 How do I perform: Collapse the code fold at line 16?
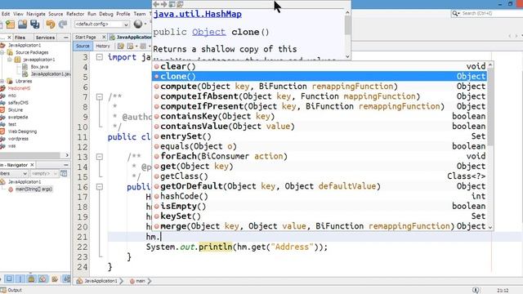point(100,187)
